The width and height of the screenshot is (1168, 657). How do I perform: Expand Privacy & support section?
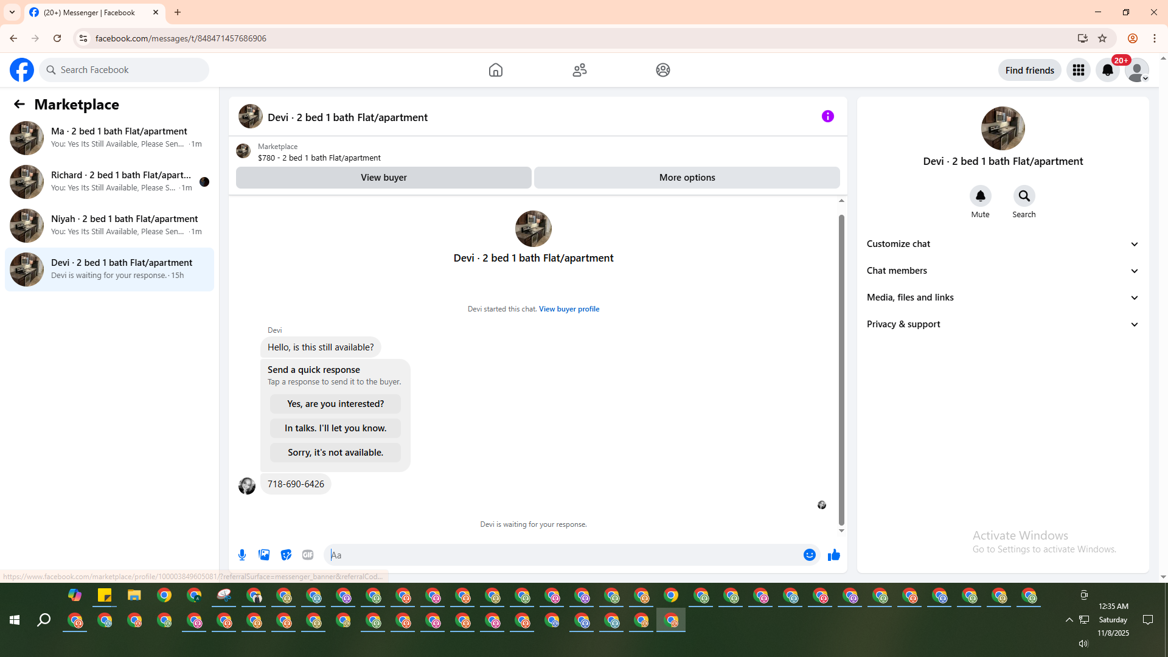point(1002,324)
